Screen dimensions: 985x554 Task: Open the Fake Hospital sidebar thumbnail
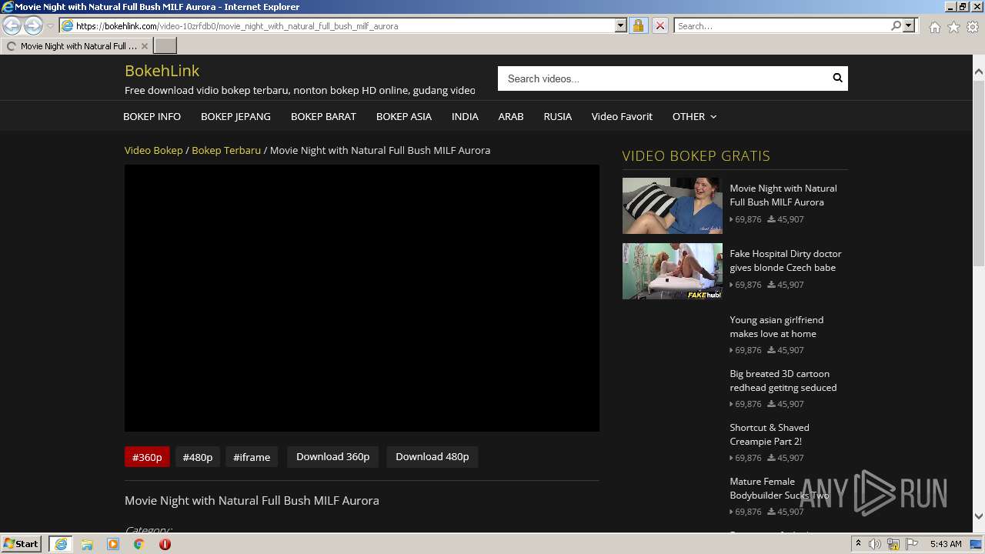(672, 271)
